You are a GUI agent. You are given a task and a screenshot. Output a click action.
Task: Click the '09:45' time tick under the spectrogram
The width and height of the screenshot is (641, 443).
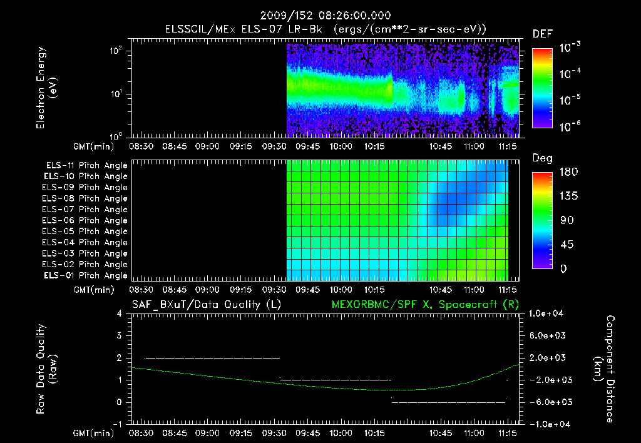coord(307,146)
